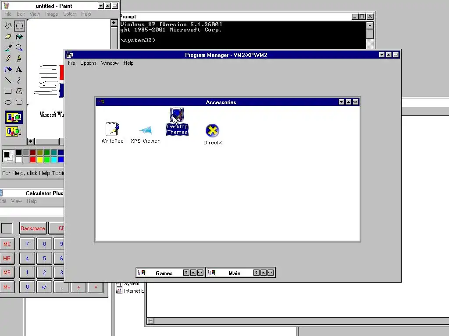Click the Program Manager control-menu icon

70,55
